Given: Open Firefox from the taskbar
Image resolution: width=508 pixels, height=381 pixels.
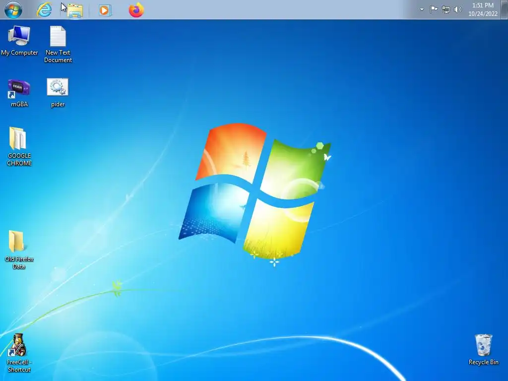Looking at the screenshot, I should click(136, 10).
